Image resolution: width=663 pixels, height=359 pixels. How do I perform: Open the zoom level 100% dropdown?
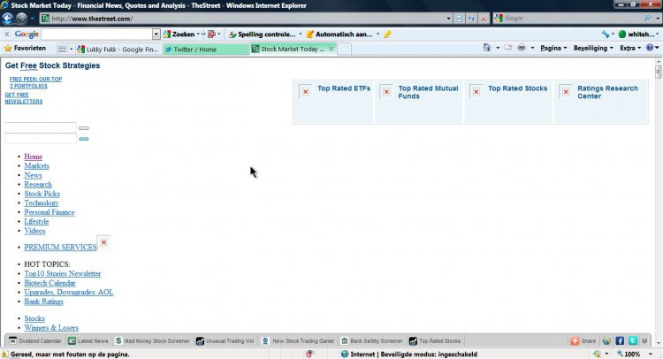pyautogui.click(x=650, y=354)
